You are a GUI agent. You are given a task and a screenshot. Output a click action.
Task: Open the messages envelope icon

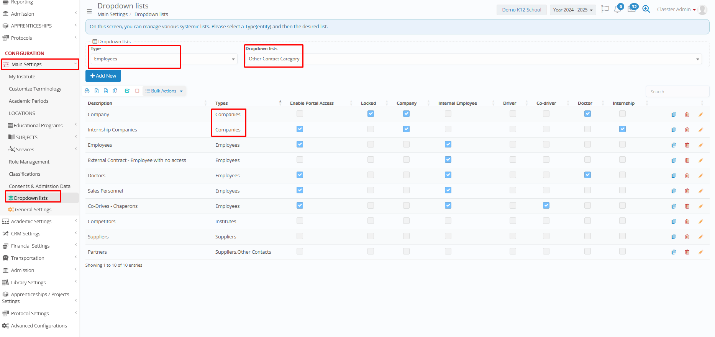click(x=631, y=10)
